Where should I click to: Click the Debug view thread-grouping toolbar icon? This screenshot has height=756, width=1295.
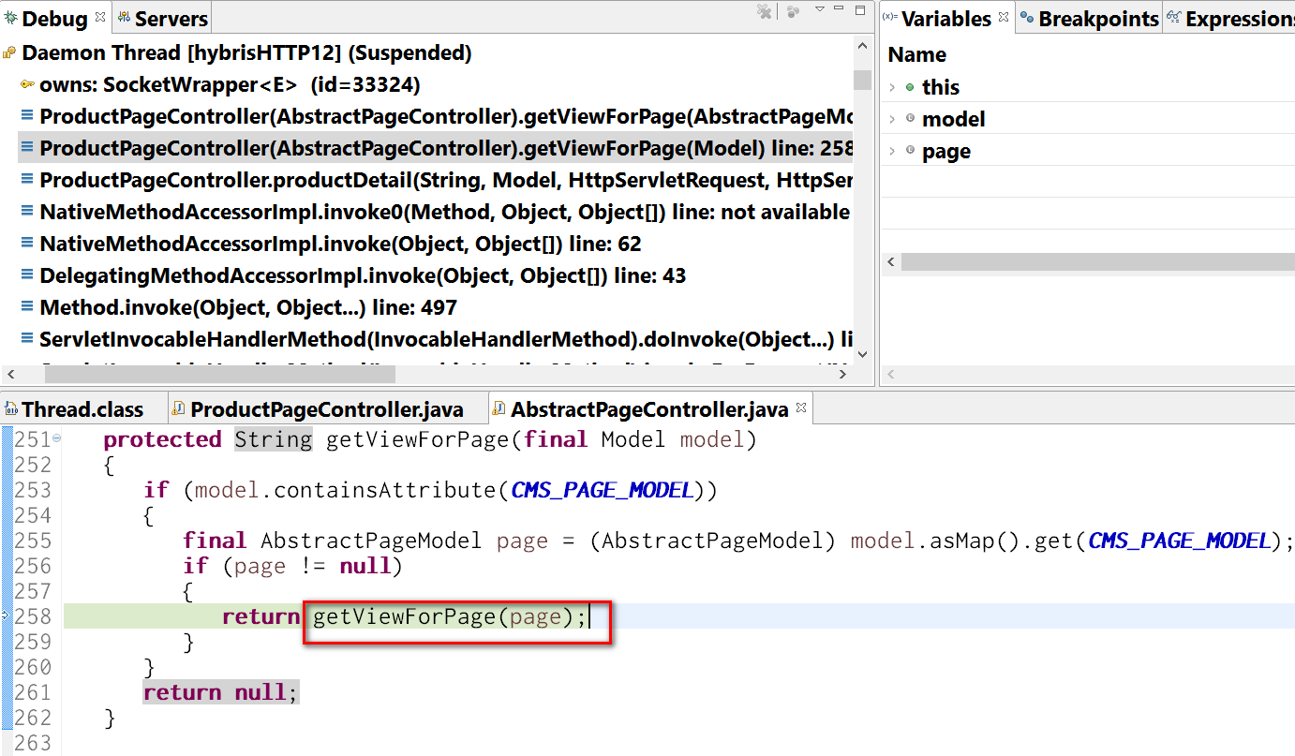tap(793, 11)
